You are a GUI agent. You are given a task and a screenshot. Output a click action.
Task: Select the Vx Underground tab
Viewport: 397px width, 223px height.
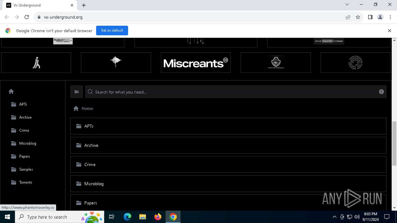coord(40,5)
